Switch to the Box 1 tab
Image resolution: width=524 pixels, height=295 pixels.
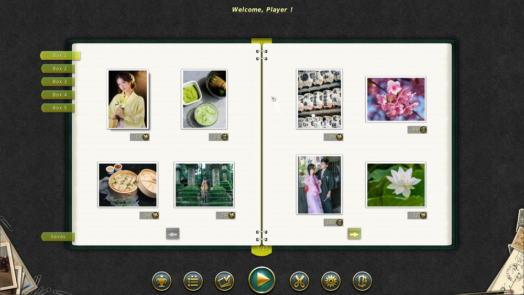(60, 56)
